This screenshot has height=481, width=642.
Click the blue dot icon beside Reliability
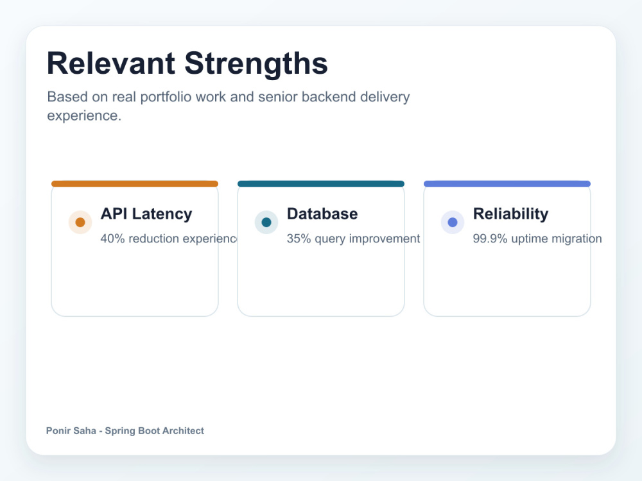pyautogui.click(x=453, y=222)
